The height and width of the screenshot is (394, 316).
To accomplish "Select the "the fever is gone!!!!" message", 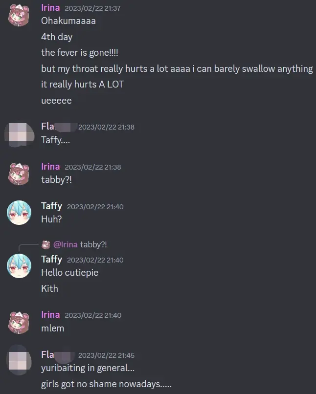I will click(x=80, y=53).
